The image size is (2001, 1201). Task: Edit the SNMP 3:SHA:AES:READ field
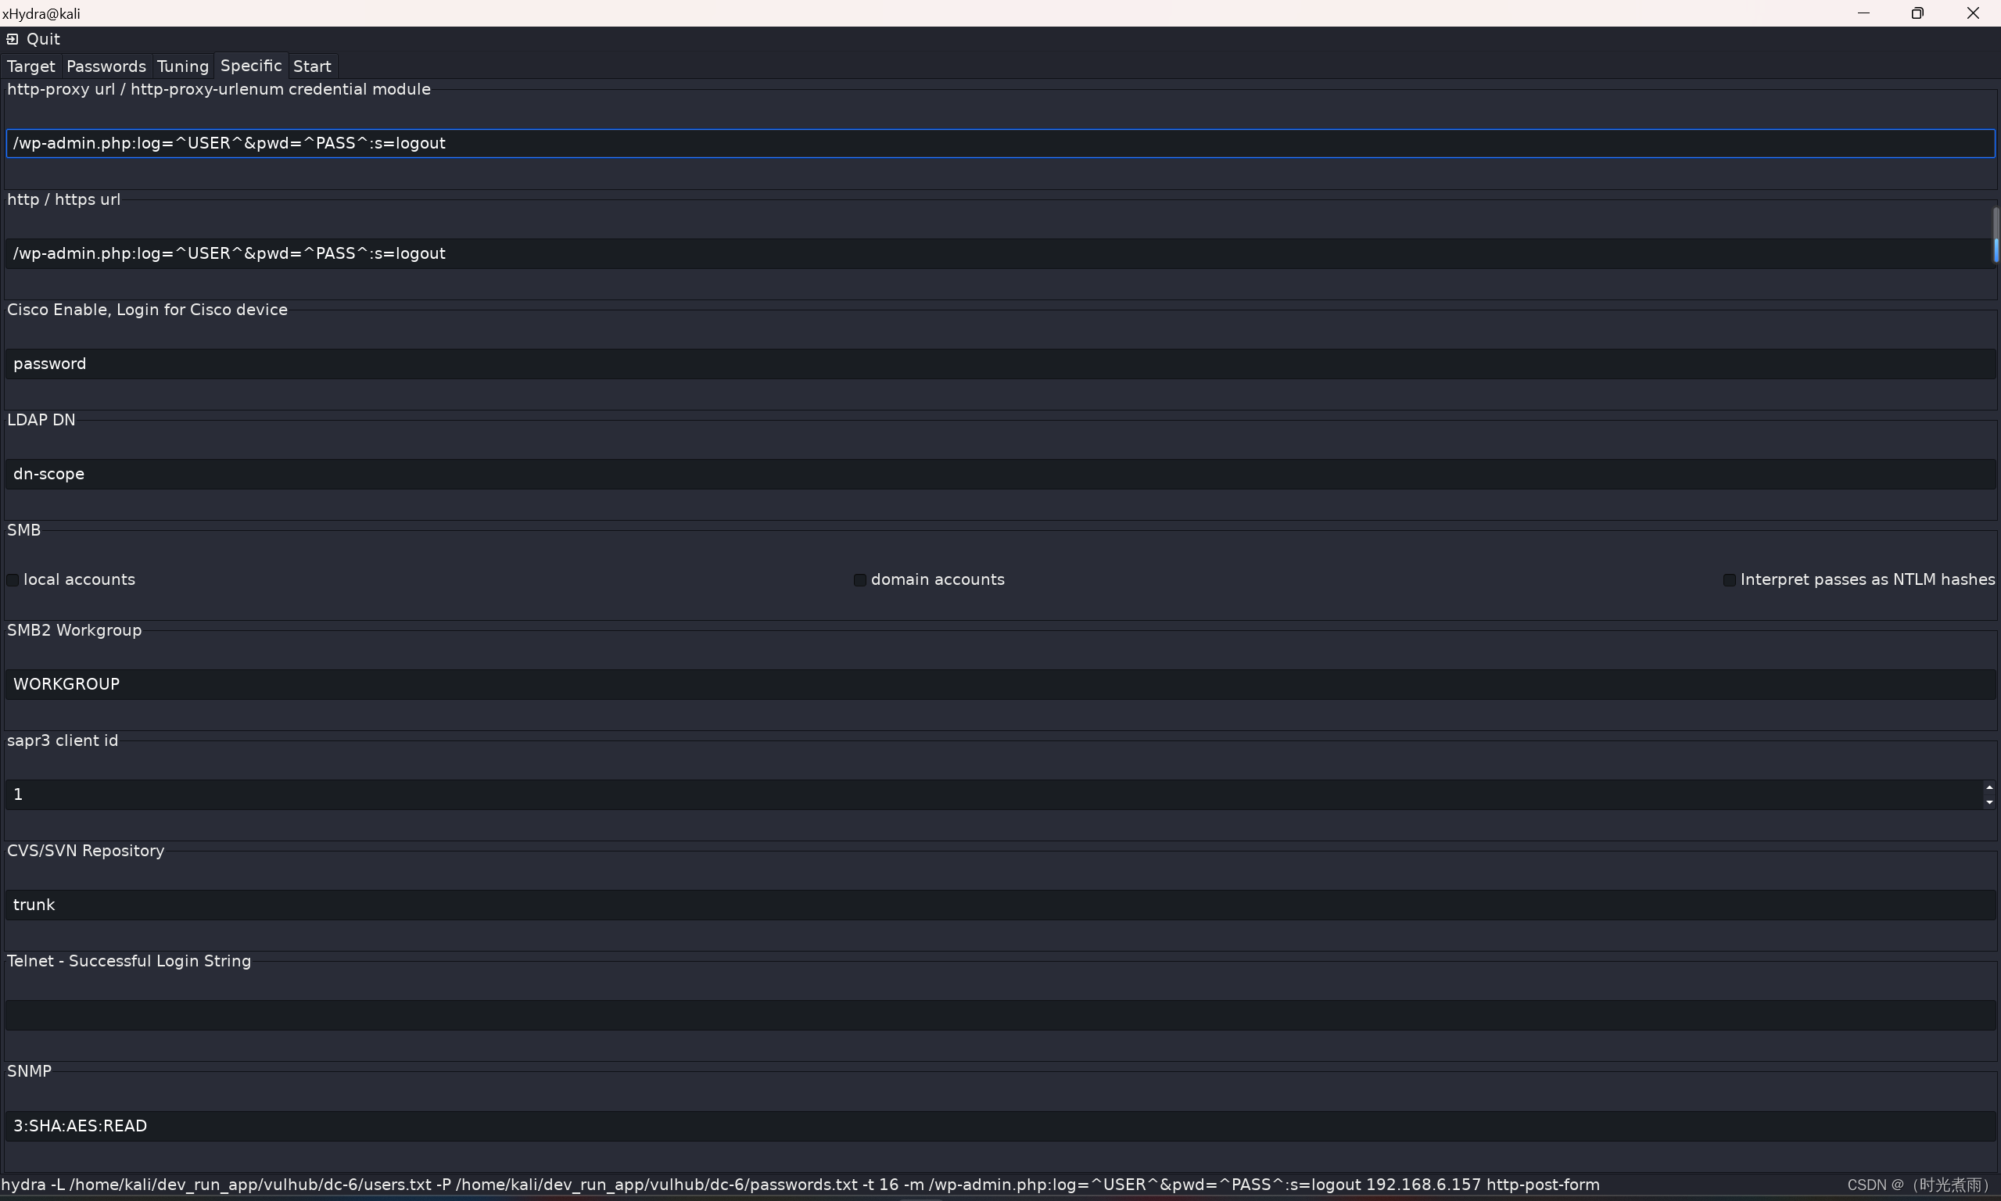(1000, 1125)
